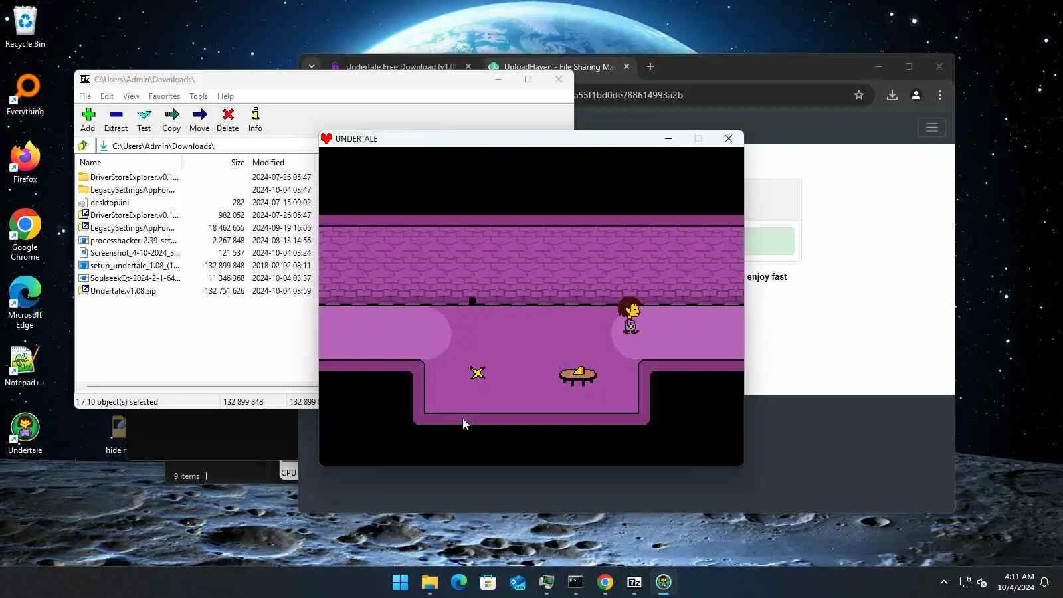Switch to Undertale game from taskbar
The image size is (1063, 598).
(664, 583)
